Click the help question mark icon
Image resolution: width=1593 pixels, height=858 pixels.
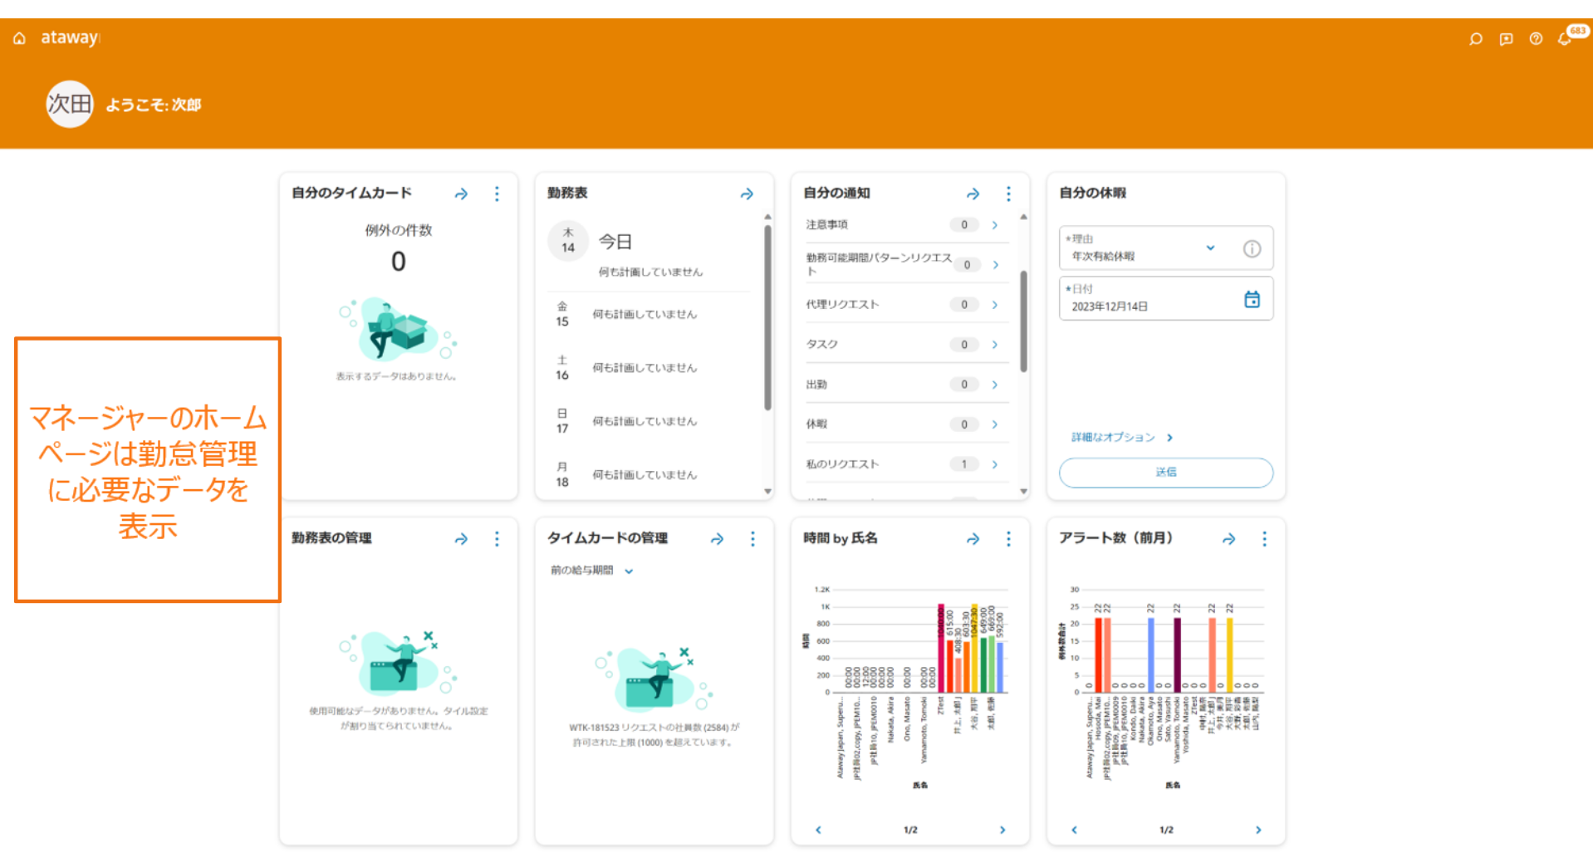tap(1536, 39)
